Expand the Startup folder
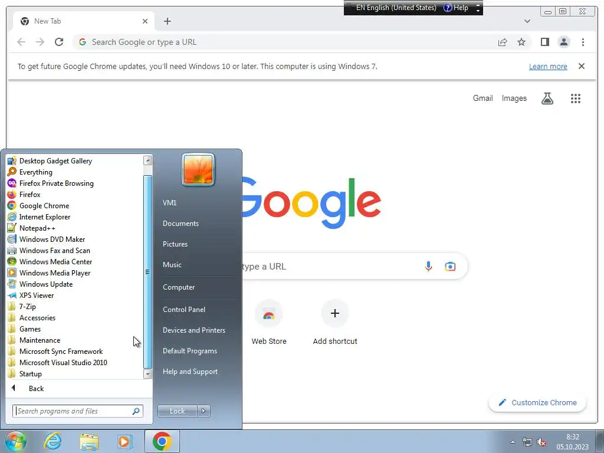Viewport: 604px width, 453px height. 31,373
